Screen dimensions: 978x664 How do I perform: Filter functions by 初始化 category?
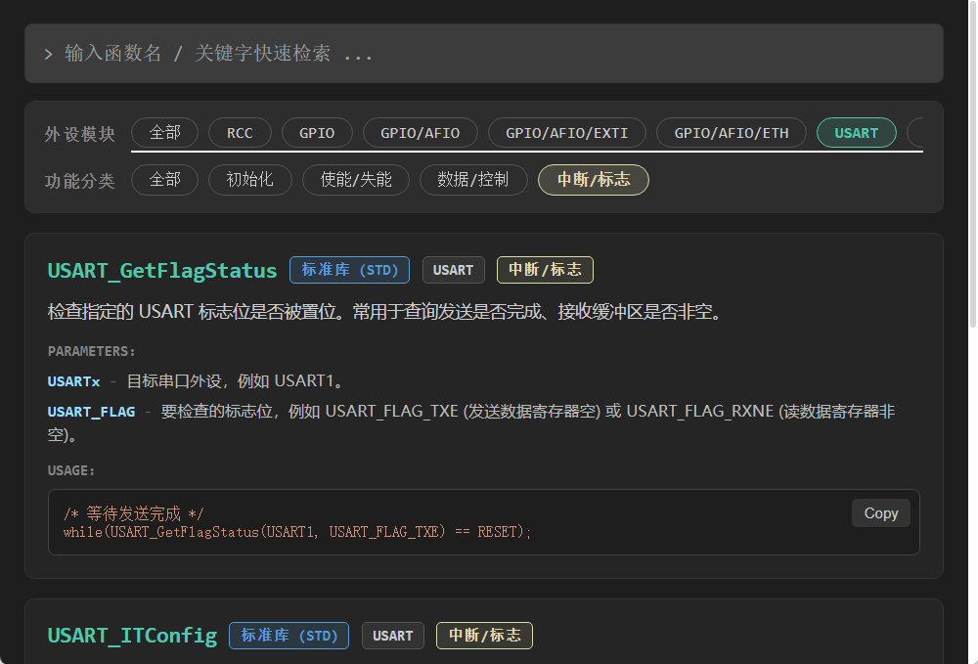coord(249,180)
